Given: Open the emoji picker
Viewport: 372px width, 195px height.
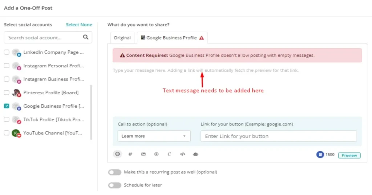Looking at the screenshot, I should tap(117, 154).
